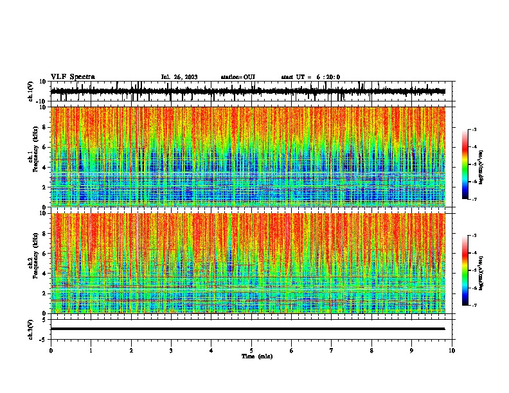Click the time axis tick label '10'
Screen dimensions: 509x393
click(452, 351)
